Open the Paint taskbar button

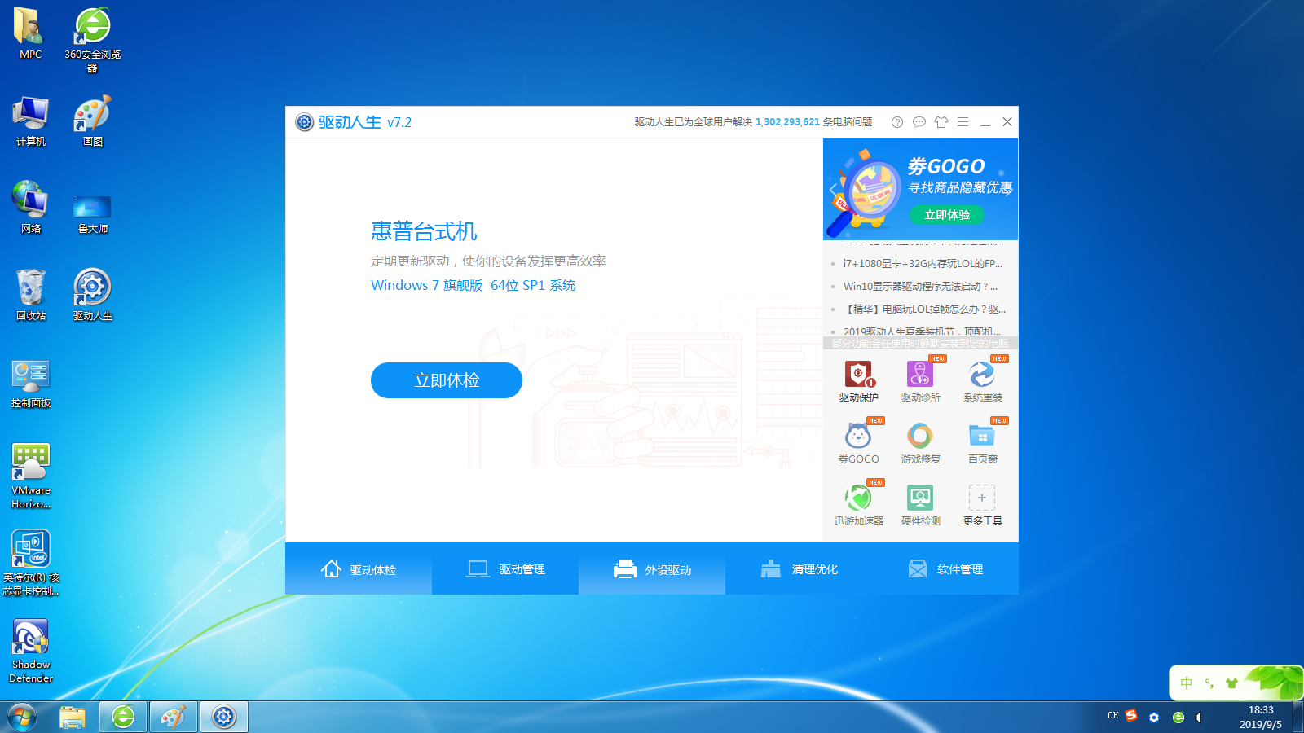tap(173, 717)
